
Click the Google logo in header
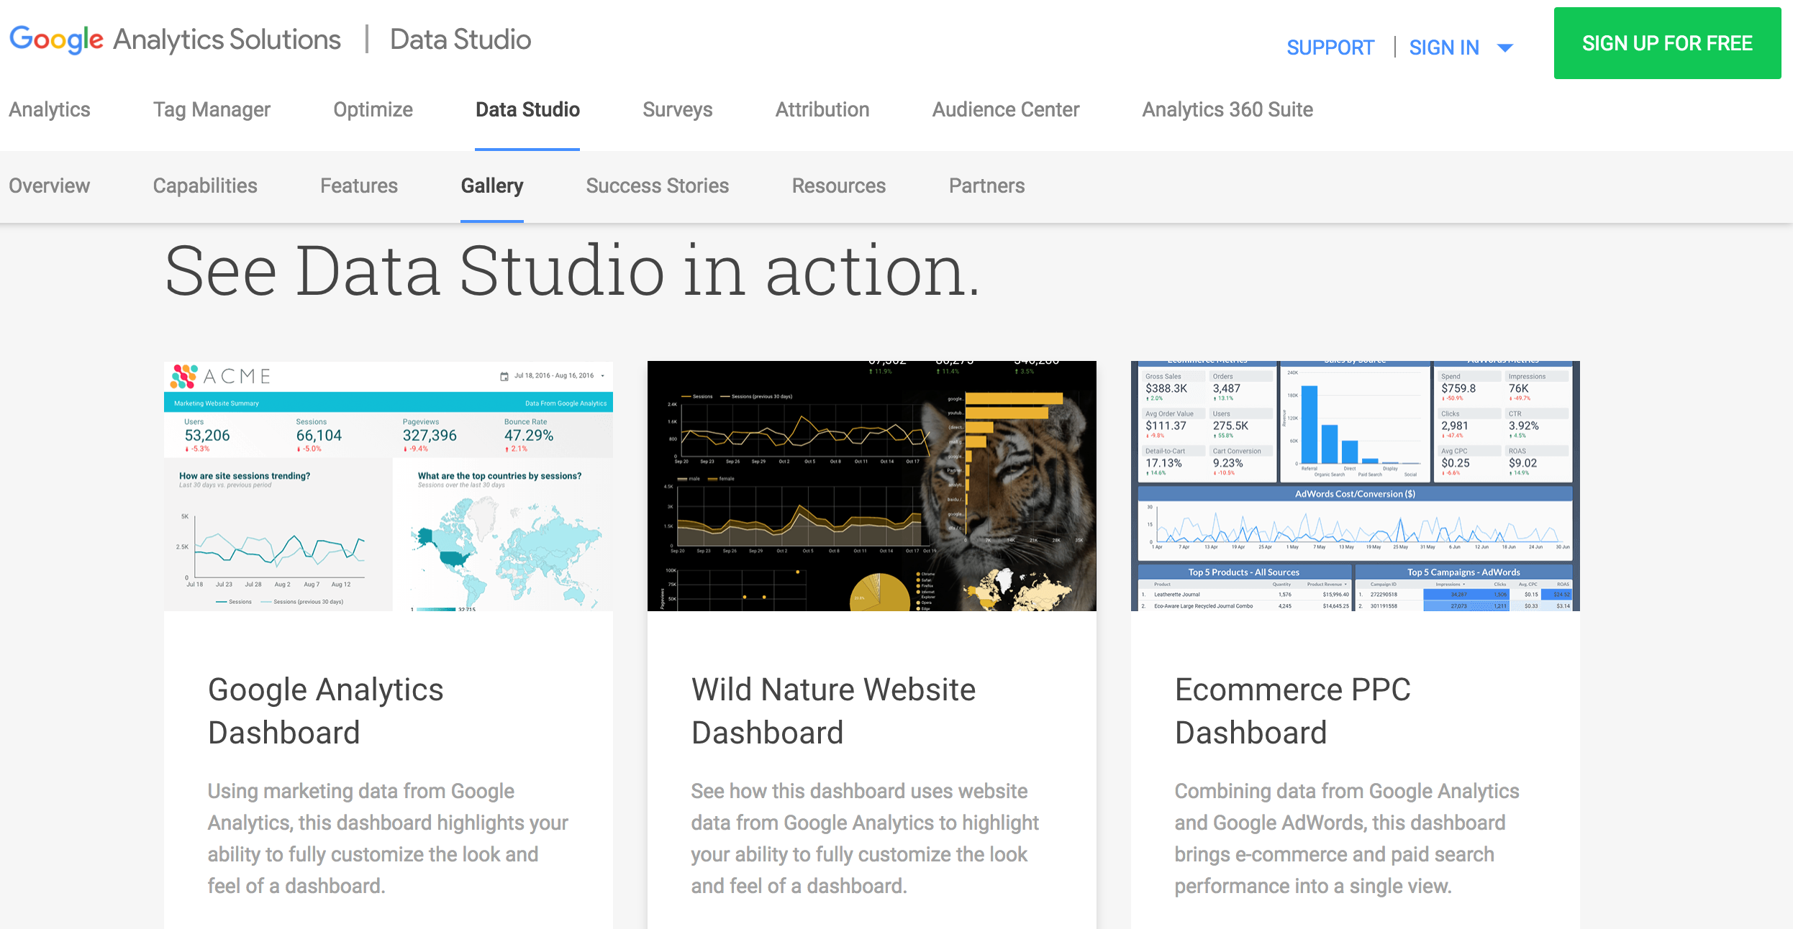point(56,40)
